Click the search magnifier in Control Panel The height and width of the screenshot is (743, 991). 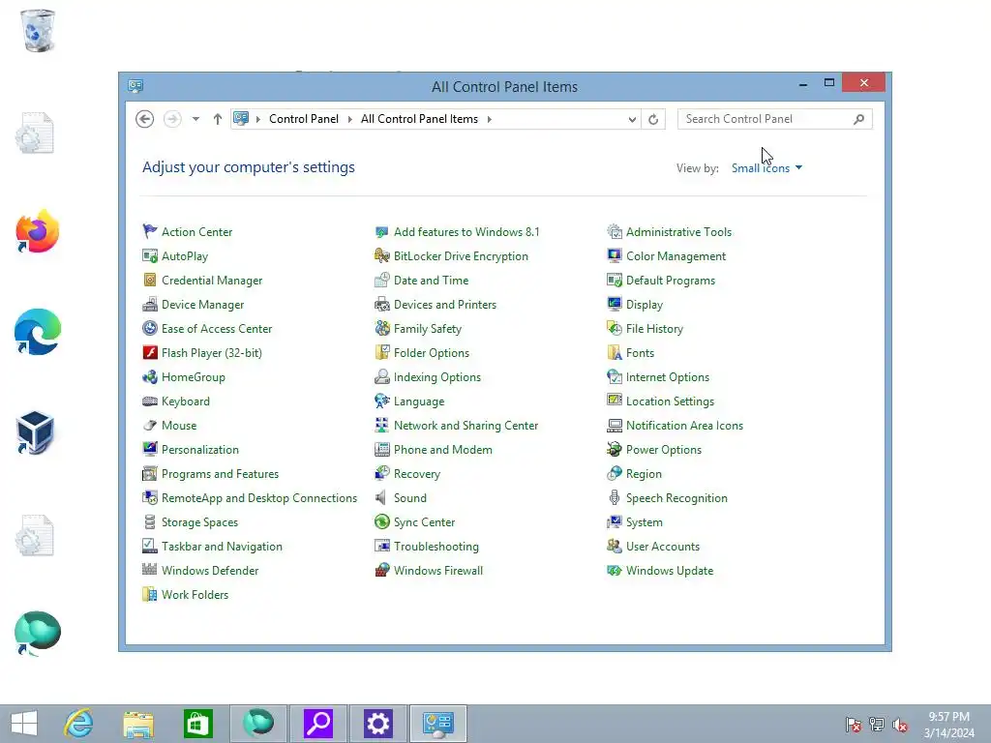(858, 119)
